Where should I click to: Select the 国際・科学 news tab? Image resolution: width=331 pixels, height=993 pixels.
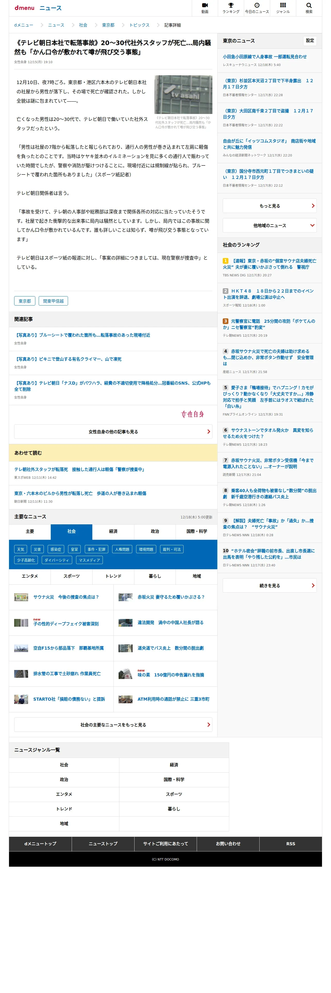pos(196,532)
